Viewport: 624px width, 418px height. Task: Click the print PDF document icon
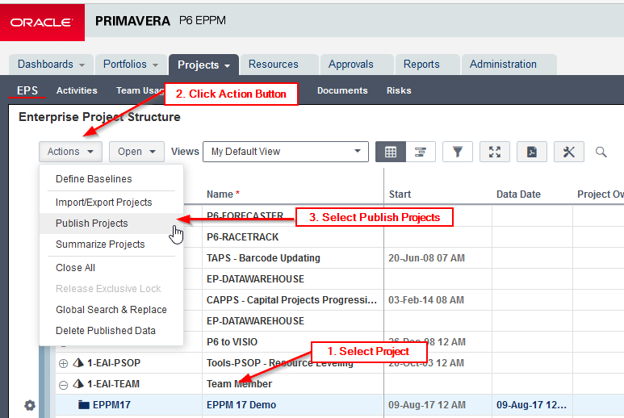532,152
